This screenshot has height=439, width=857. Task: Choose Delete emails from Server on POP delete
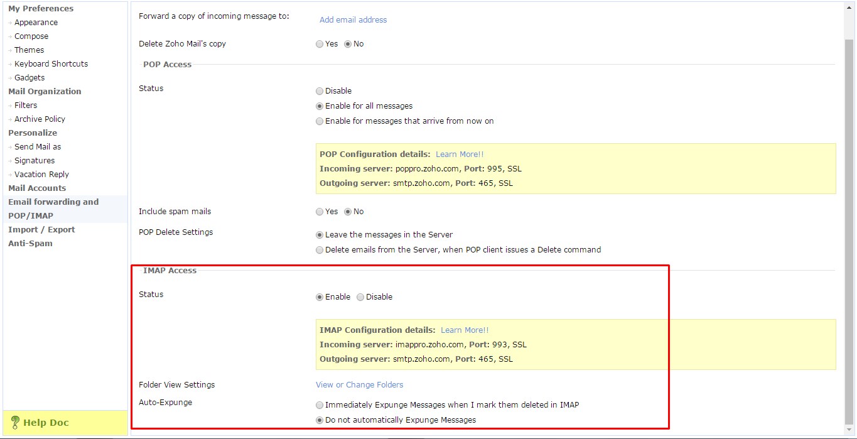(x=320, y=250)
